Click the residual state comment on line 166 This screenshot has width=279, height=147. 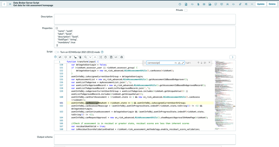(130, 123)
